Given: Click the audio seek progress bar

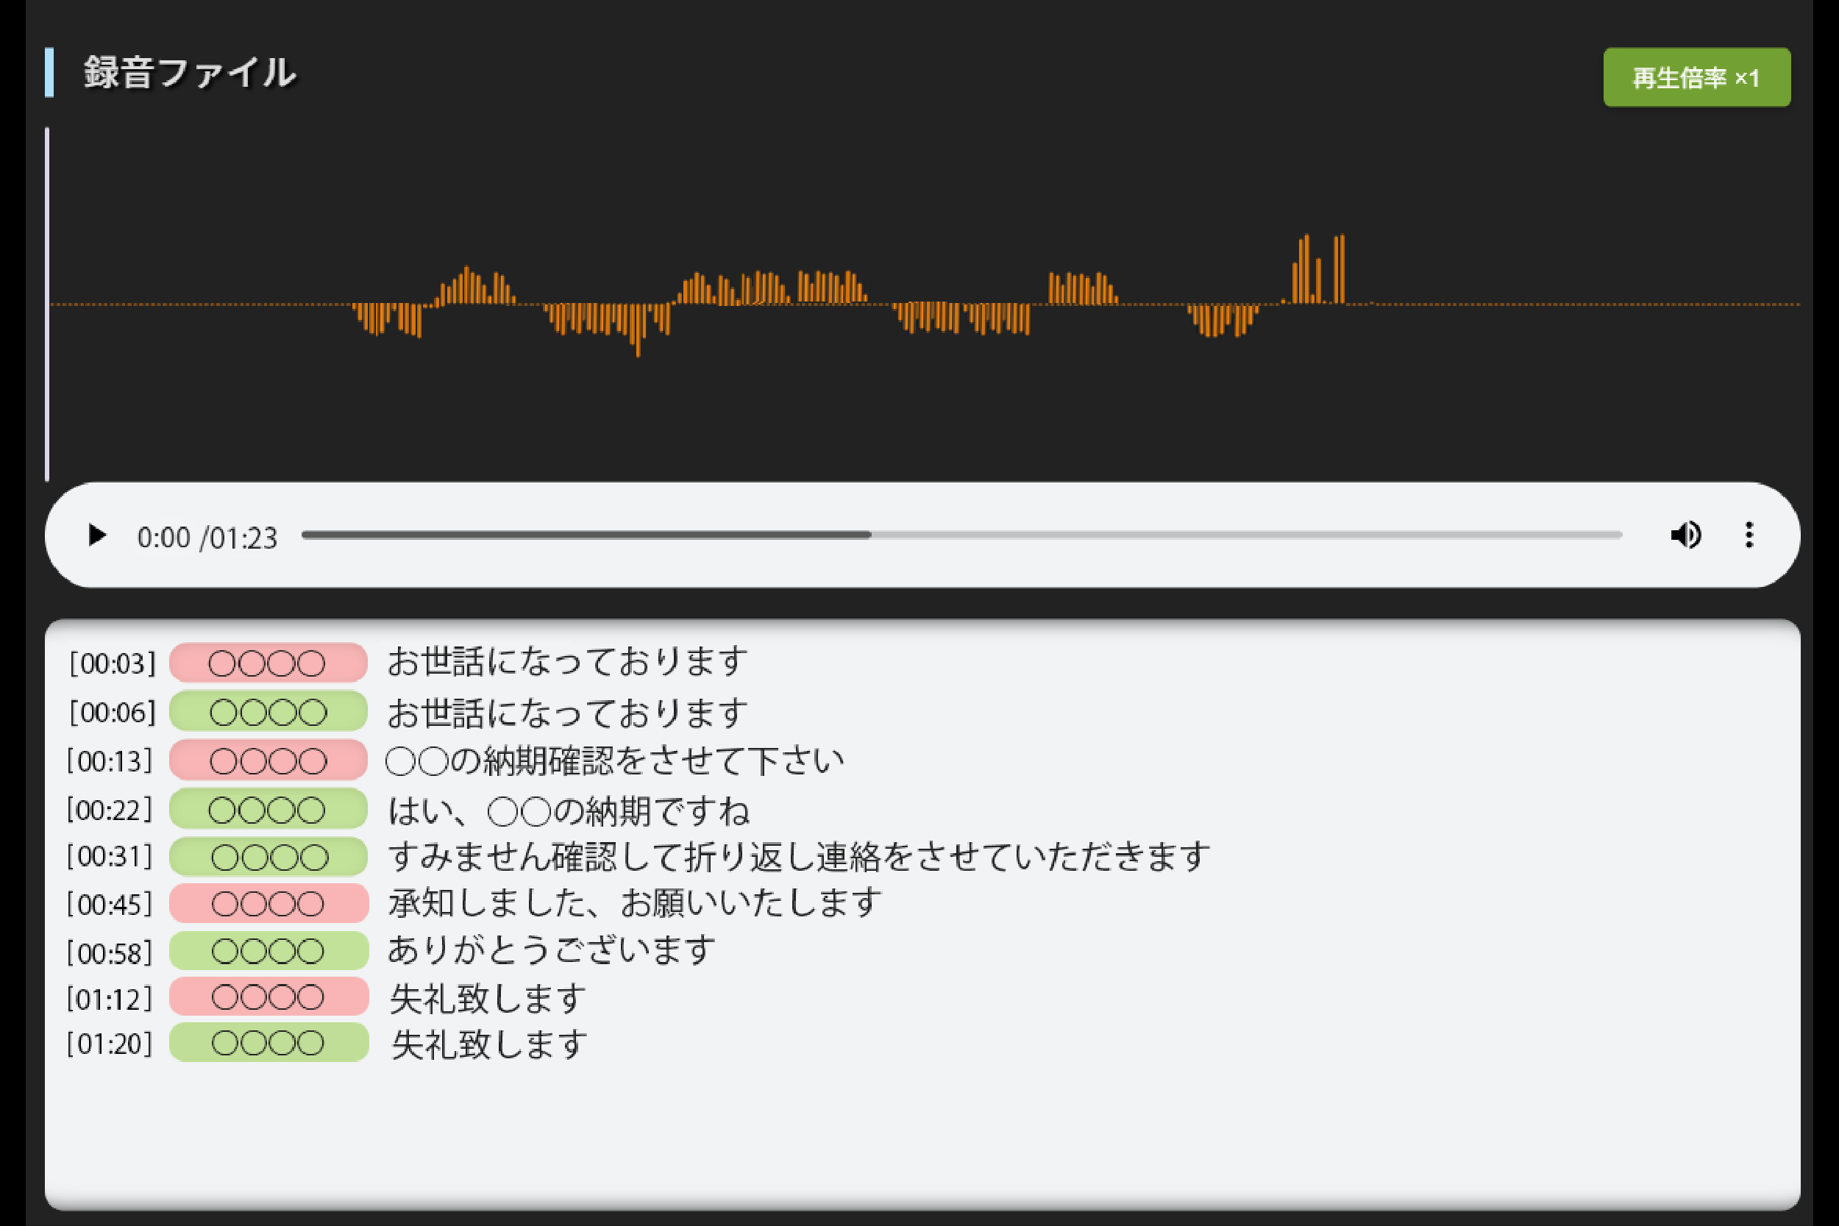Looking at the screenshot, I should 961,535.
